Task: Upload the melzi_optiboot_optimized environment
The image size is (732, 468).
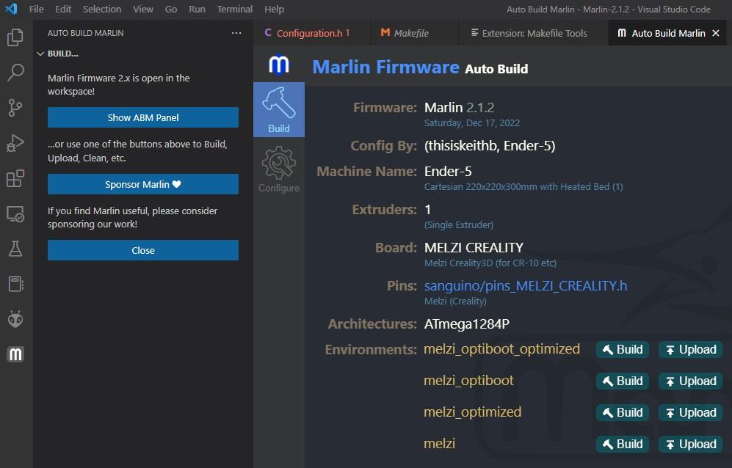Action: (690, 349)
